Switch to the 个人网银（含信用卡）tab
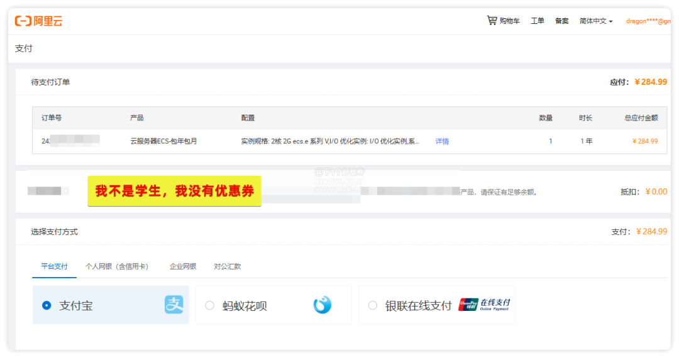The image size is (679, 358). [117, 266]
